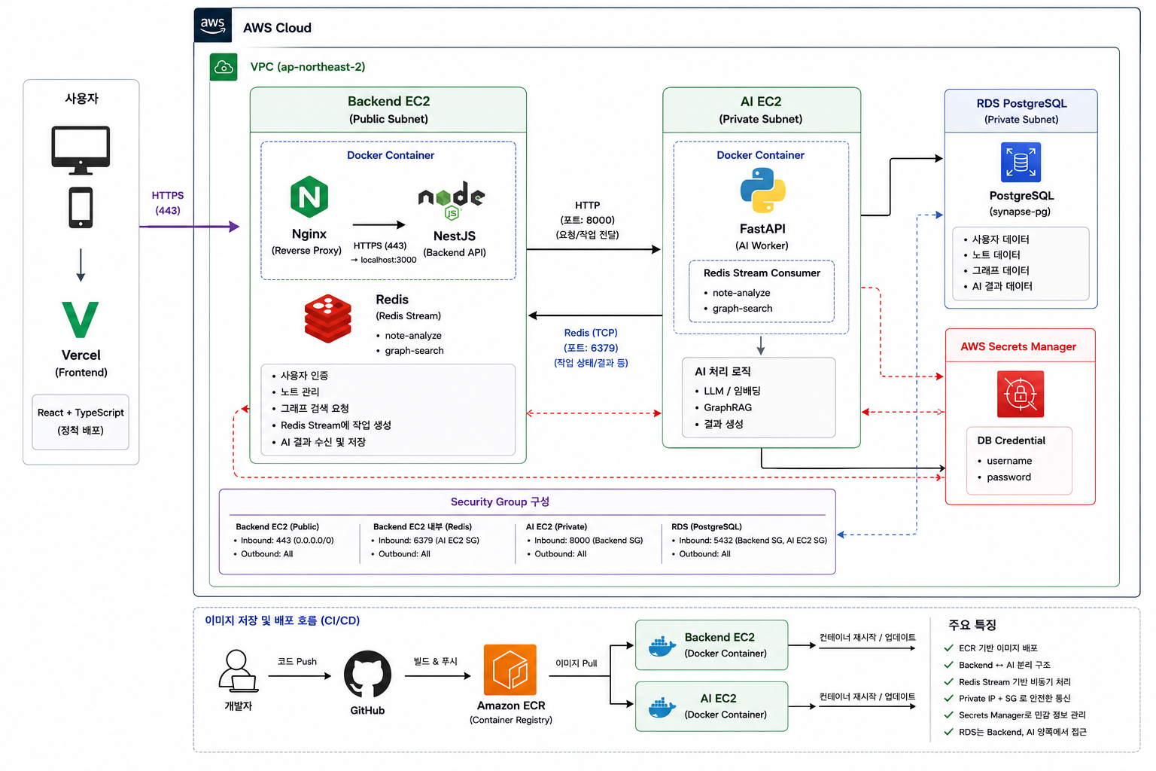
Task: Click the 이미지 Pull label
Action: coord(576,663)
